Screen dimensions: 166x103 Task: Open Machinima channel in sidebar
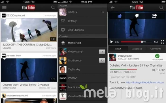pyautogui.click(x=82, y=87)
